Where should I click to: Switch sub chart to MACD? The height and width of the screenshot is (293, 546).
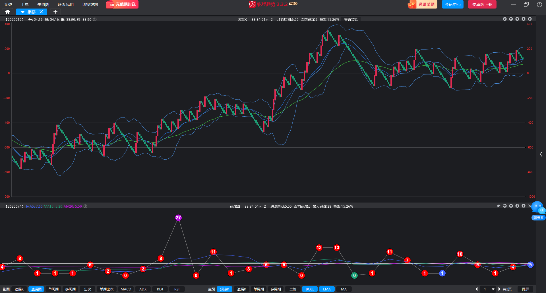(x=126, y=289)
